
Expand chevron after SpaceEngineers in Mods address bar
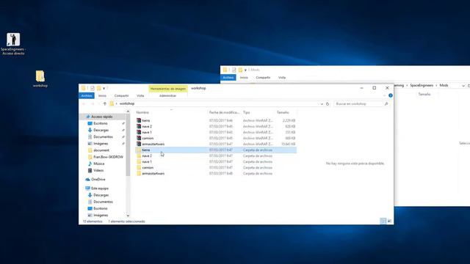[436, 86]
